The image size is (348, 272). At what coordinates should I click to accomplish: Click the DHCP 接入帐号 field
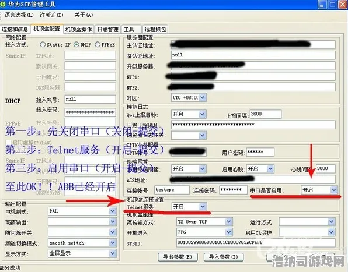pyautogui.click(x=90, y=99)
